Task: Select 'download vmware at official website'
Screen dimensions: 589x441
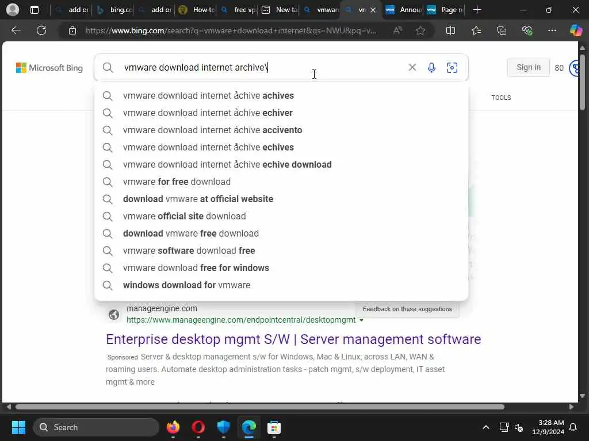Action: [x=281, y=199]
